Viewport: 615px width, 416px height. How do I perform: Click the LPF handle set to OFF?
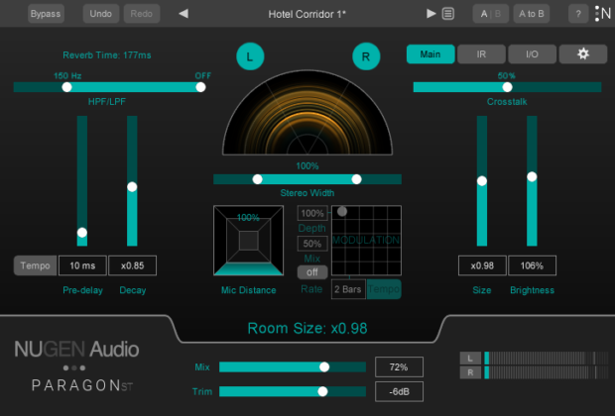point(200,87)
